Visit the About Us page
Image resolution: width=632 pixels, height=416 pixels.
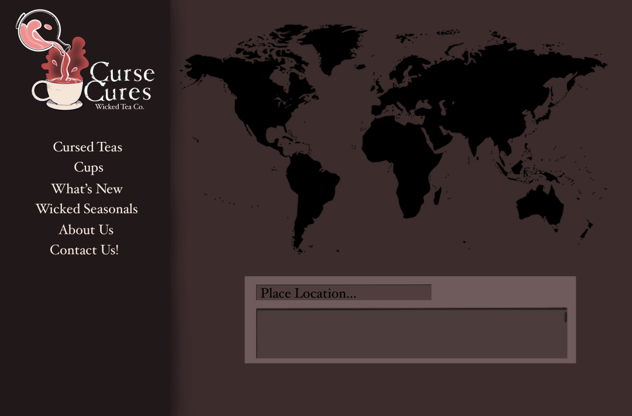click(x=87, y=230)
